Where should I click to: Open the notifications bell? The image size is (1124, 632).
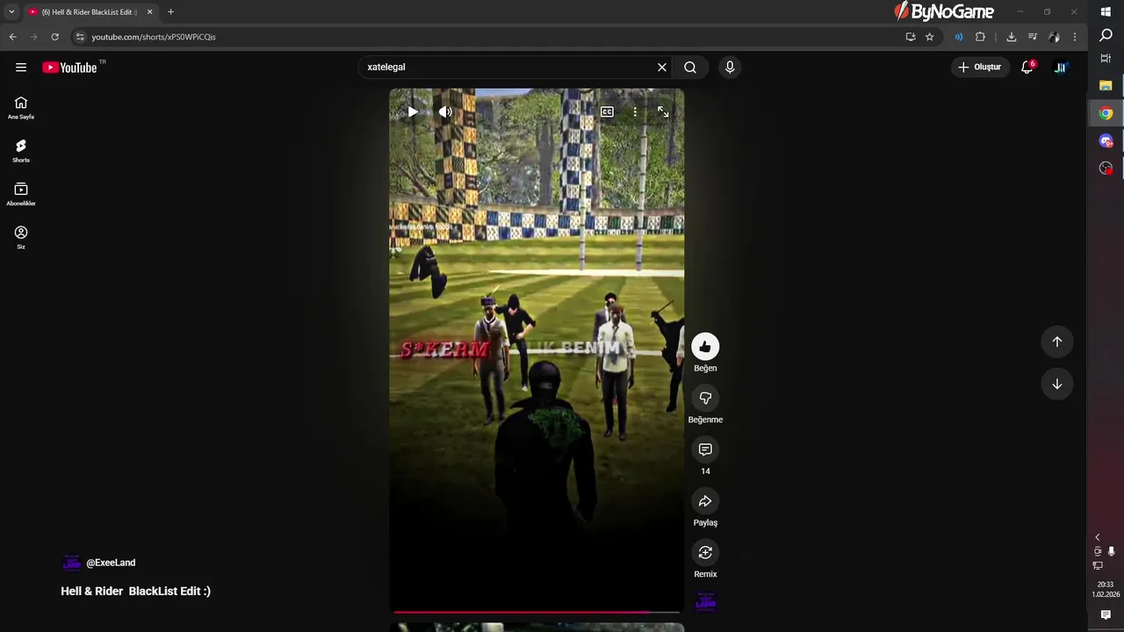[1027, 68]
